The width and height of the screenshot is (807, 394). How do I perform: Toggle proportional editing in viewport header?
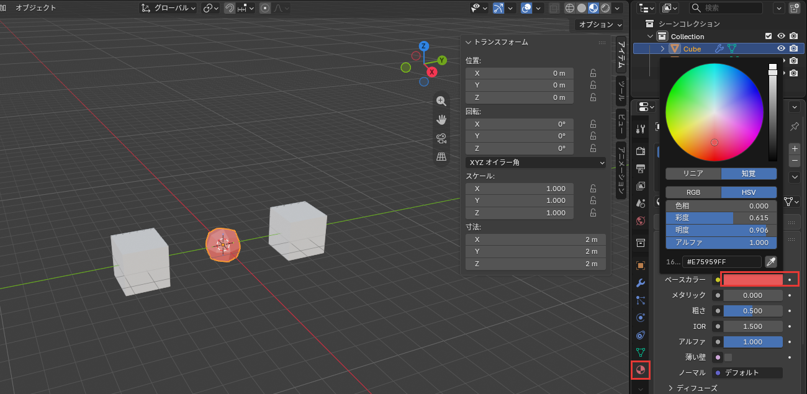point(265,8)
